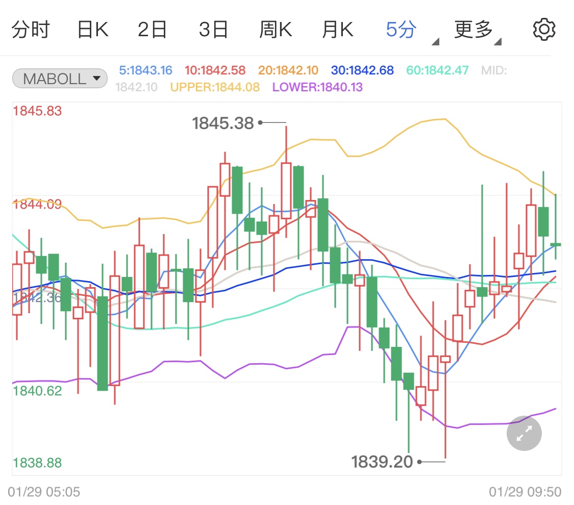Switch to the 分时 tab

[31, 30]
